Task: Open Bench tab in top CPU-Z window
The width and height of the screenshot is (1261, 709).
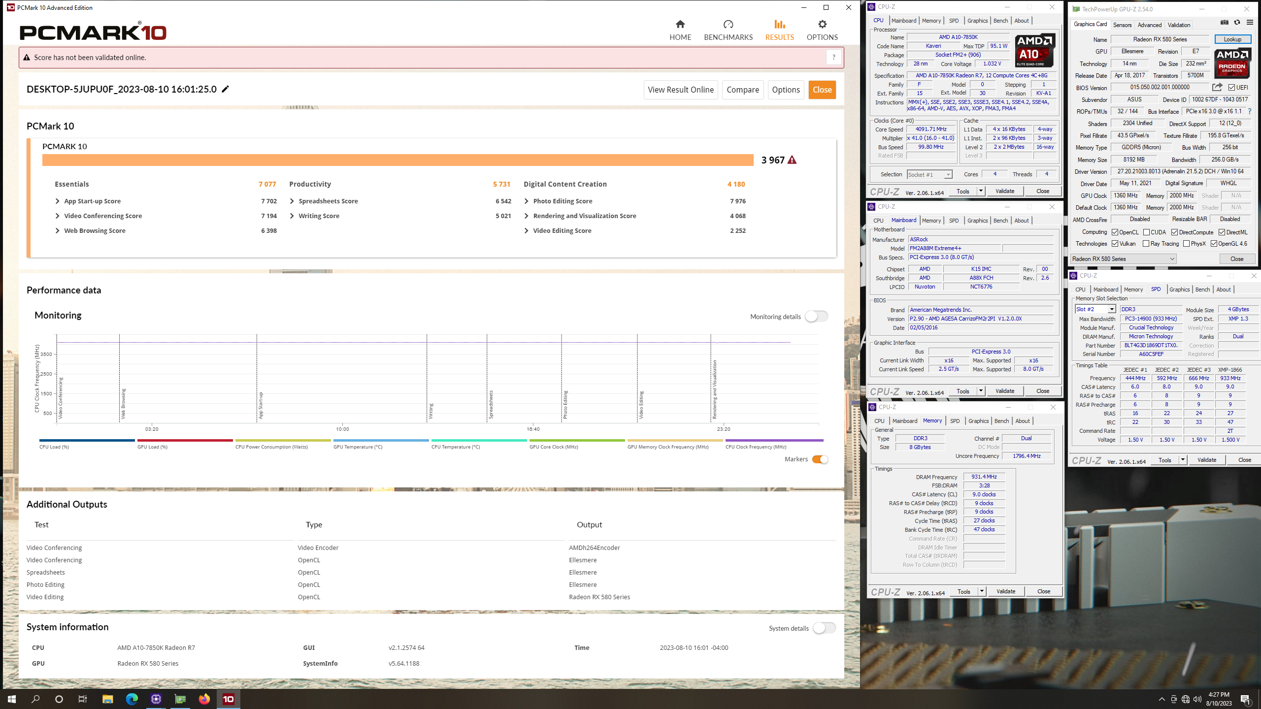Action: coord(1000,21)
